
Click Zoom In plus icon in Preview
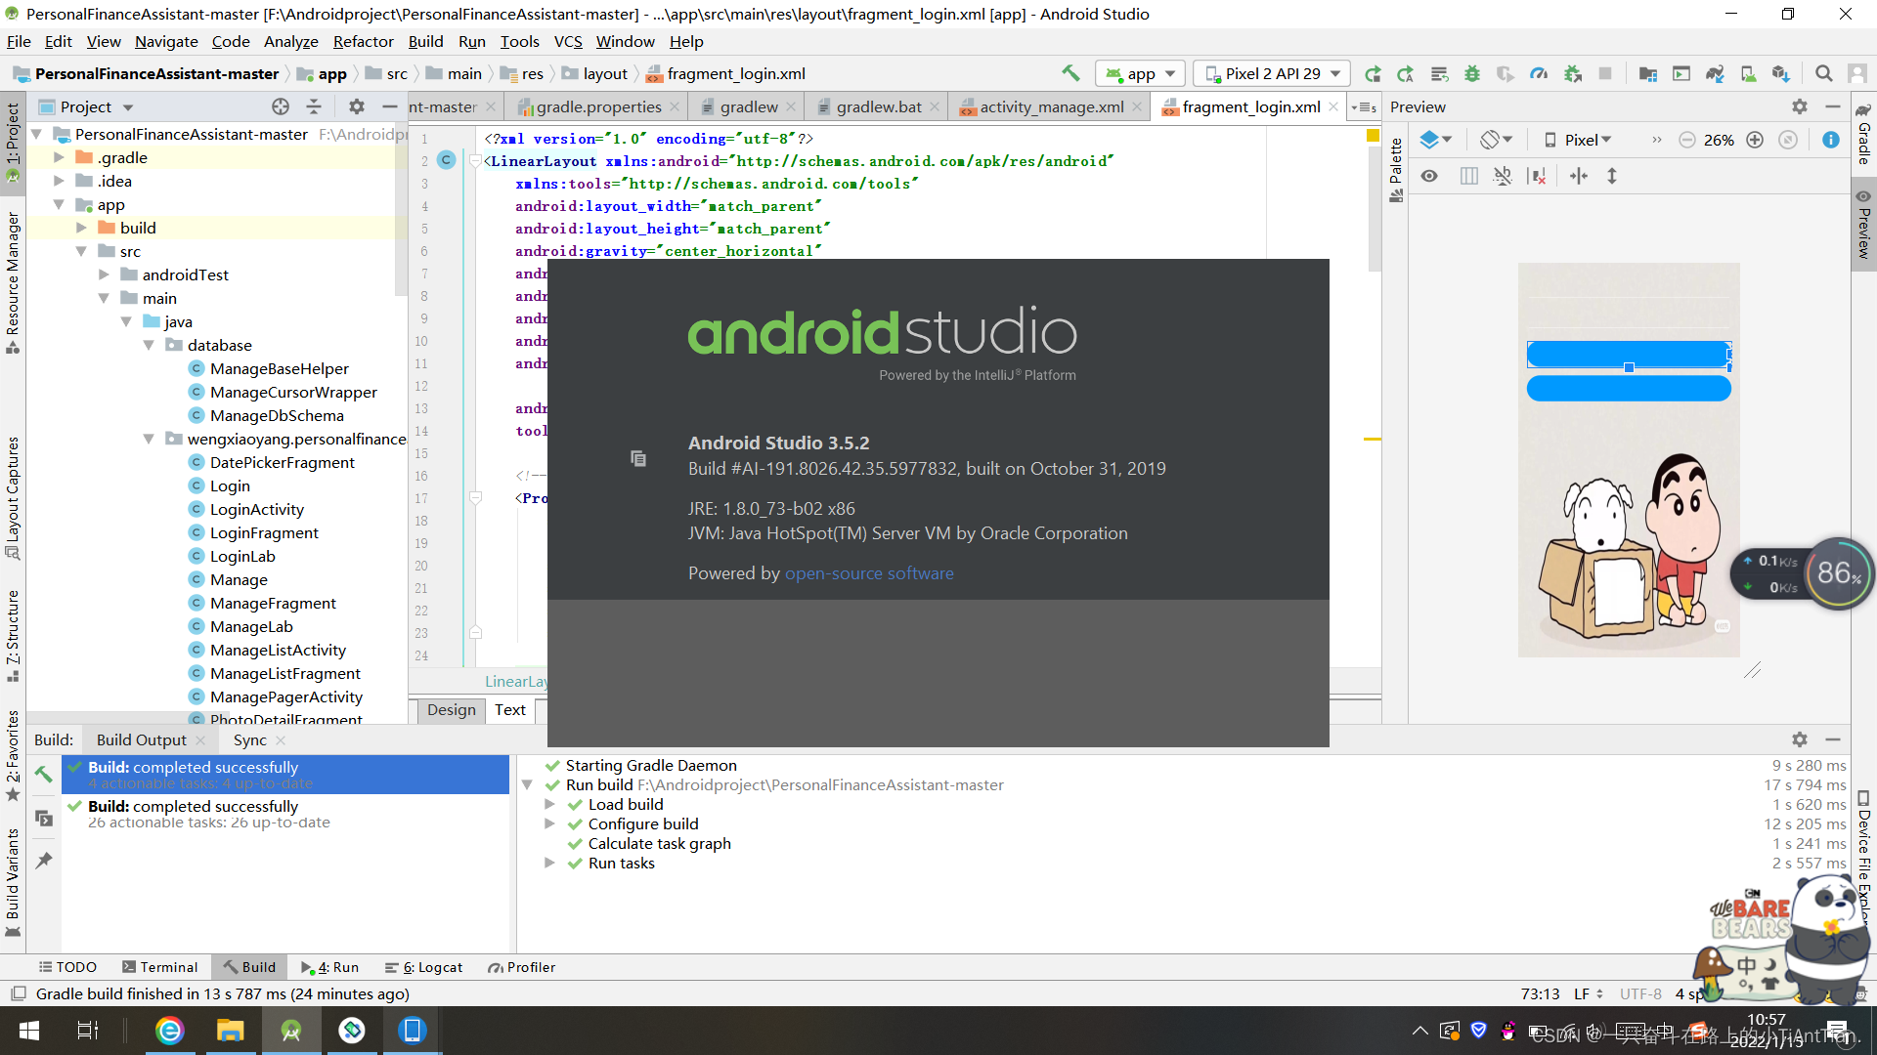[x=1755, y=140]
